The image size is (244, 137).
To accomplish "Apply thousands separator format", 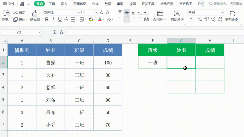I will pos(207,19).
